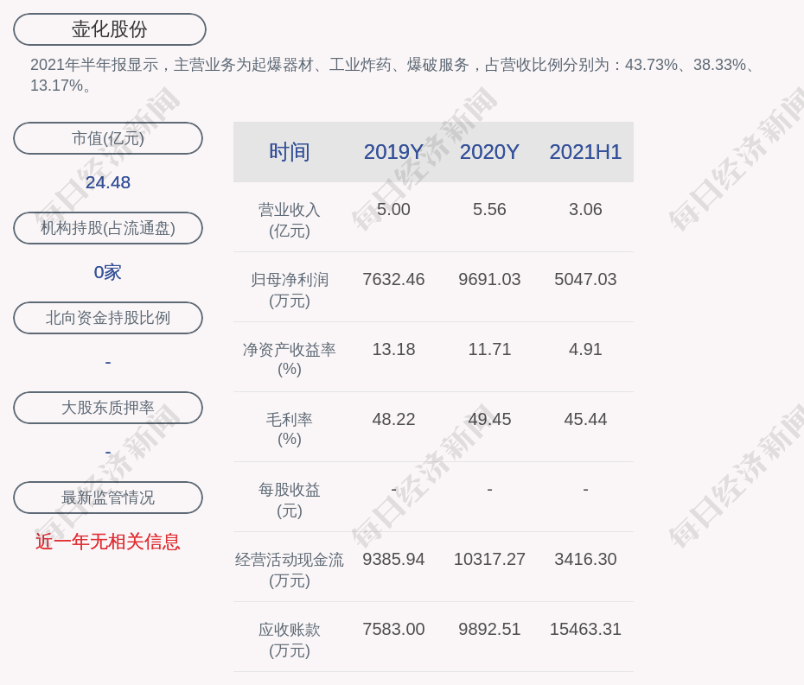Click ROE value 4.91
This screenshot has height=685, width=804.
point(585,349)
